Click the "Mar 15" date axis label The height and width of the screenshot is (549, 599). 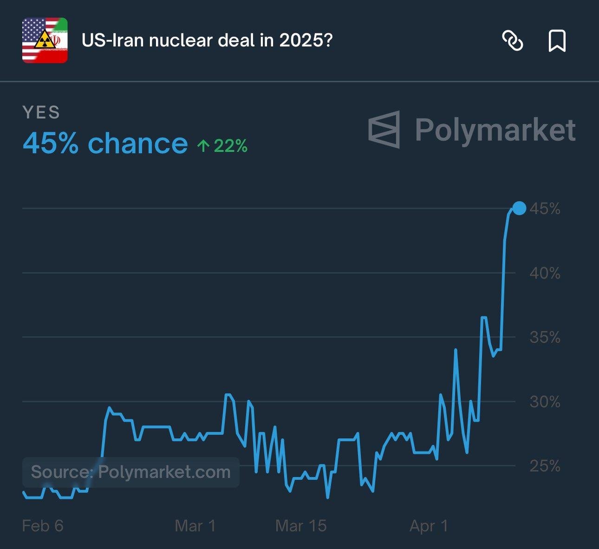301,526
